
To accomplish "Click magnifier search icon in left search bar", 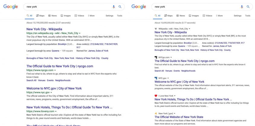I will [120, 7].
